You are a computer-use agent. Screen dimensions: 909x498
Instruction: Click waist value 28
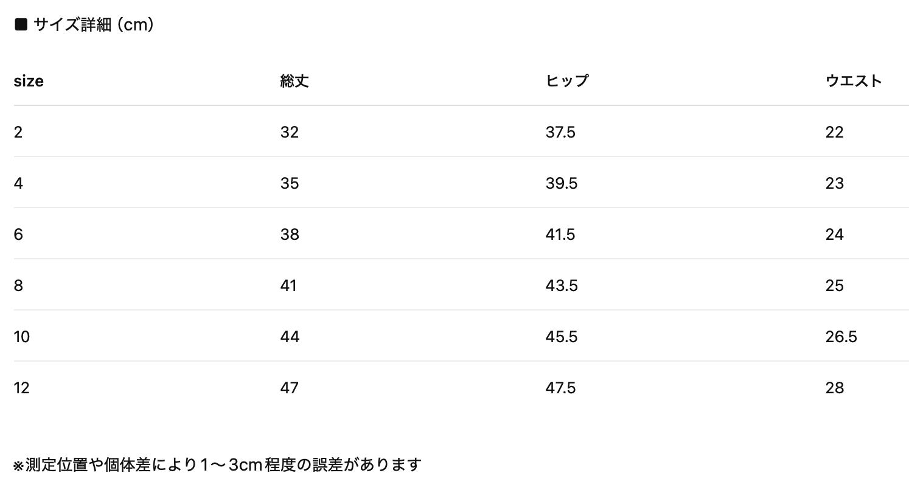tap(834, 388)
